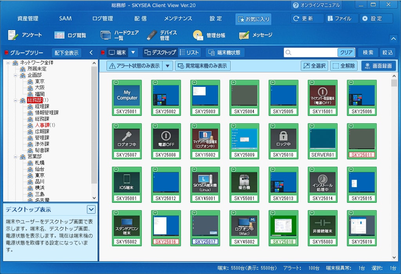This screenshot has width=401, height=274.
Task: Click in the terminal search field
Action: [314, 52]
